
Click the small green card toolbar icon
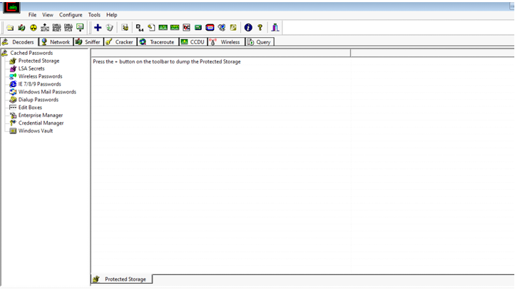198,28
